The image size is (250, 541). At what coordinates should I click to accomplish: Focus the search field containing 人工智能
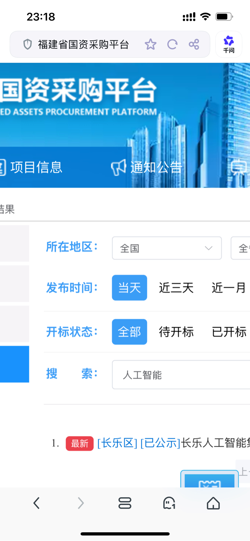click(181, 375)
